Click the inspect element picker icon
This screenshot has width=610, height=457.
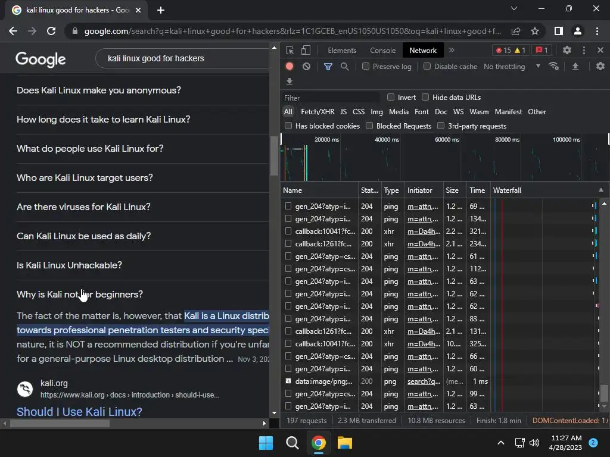(290, 51)
